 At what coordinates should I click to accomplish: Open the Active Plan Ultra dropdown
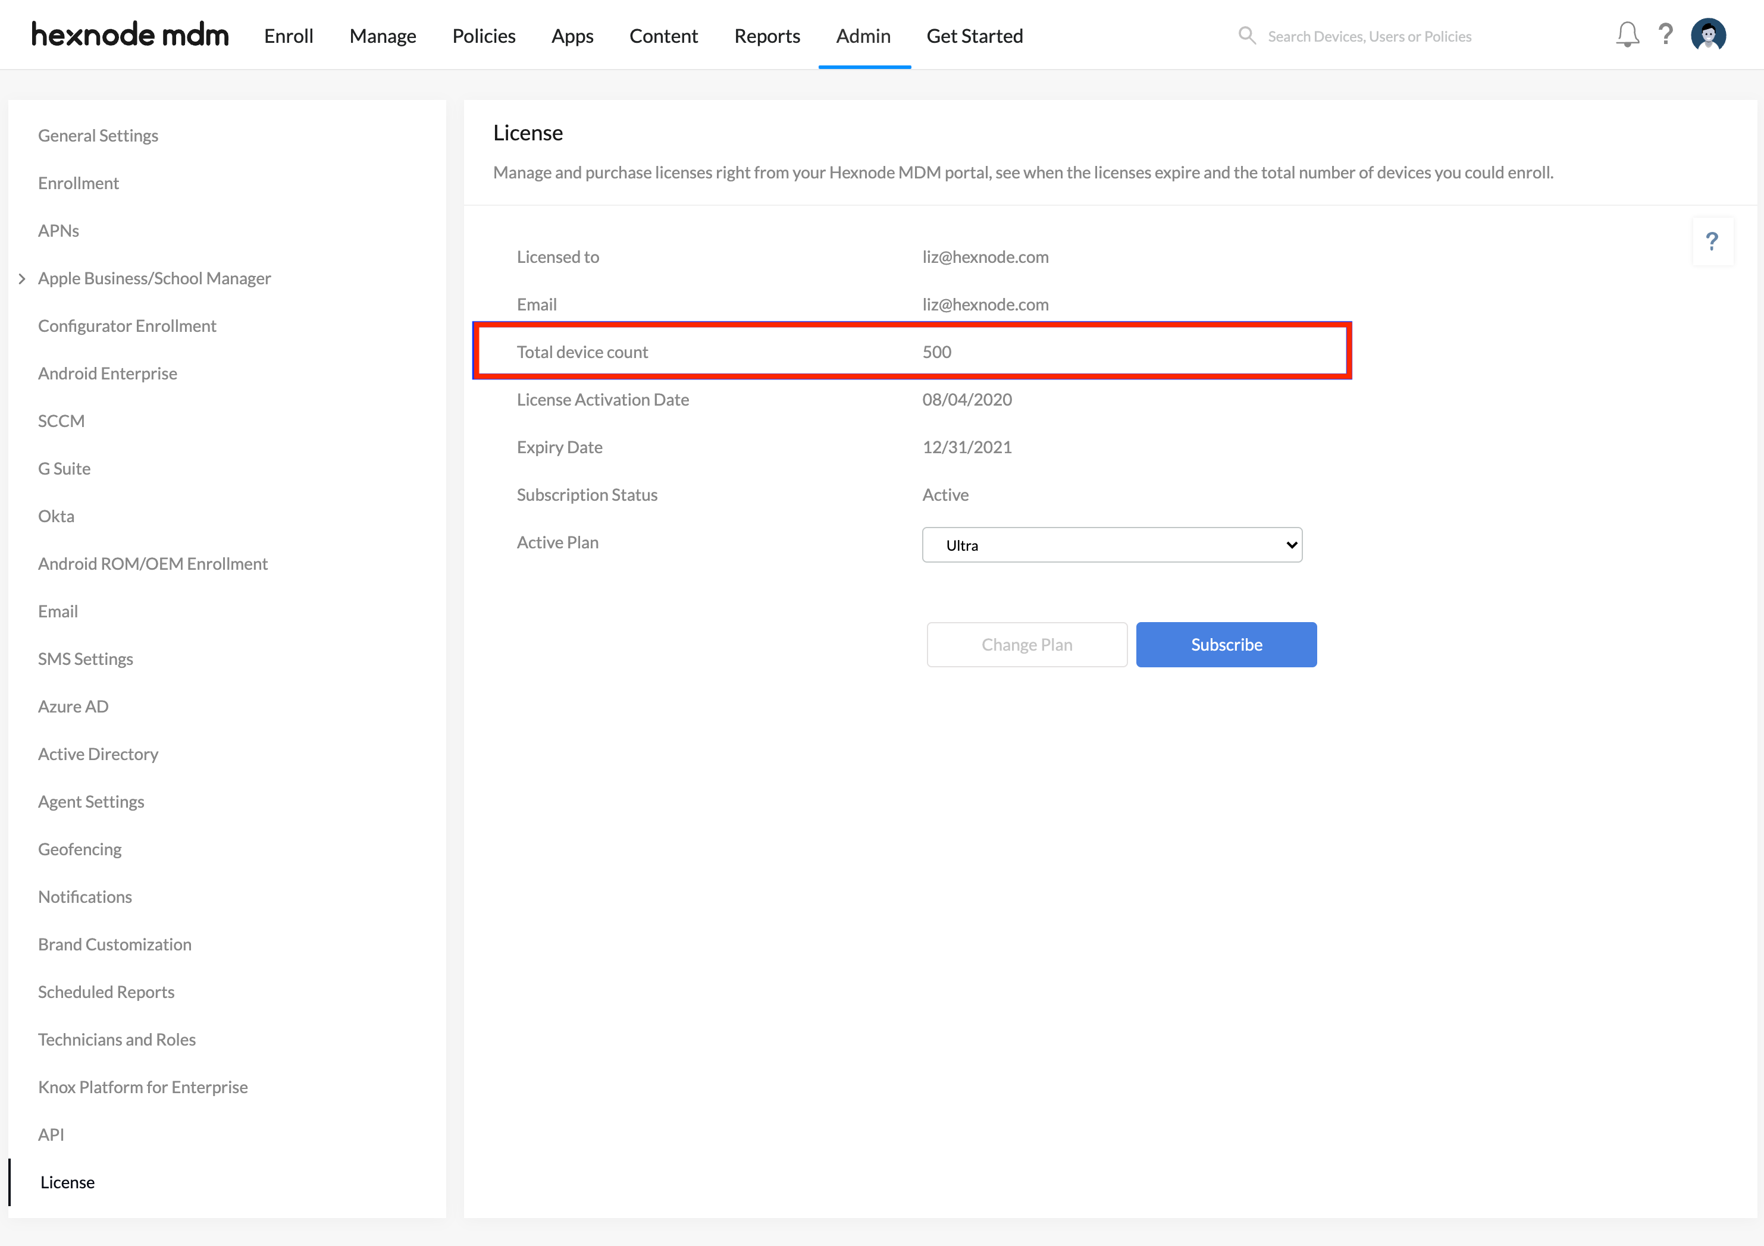[x=1112, y=545]
